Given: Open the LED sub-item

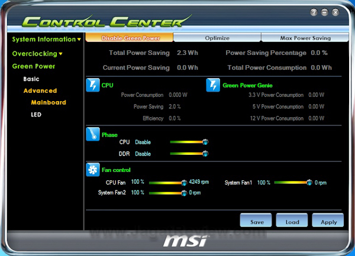Looking at the screenshot, I should (36, 115).
